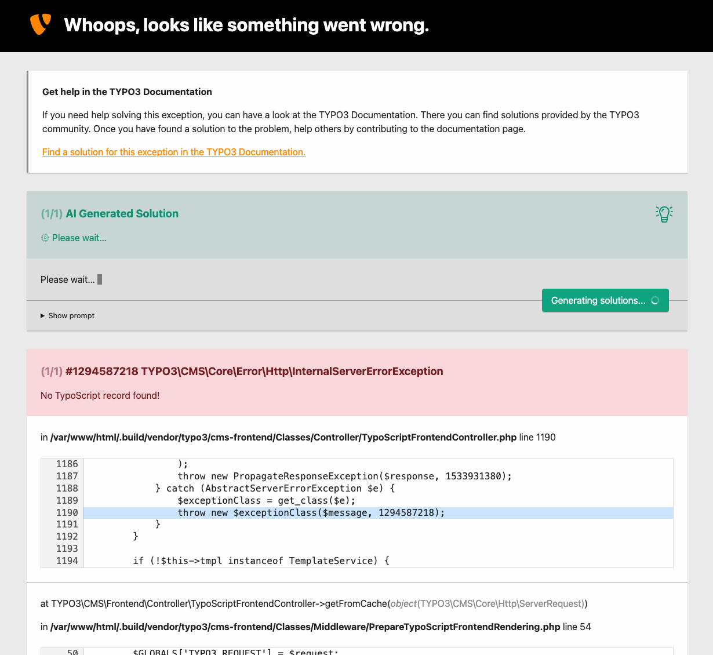Click the 'Get help in the TYPO3 Documentation' heading

click(x=126, y=92)
